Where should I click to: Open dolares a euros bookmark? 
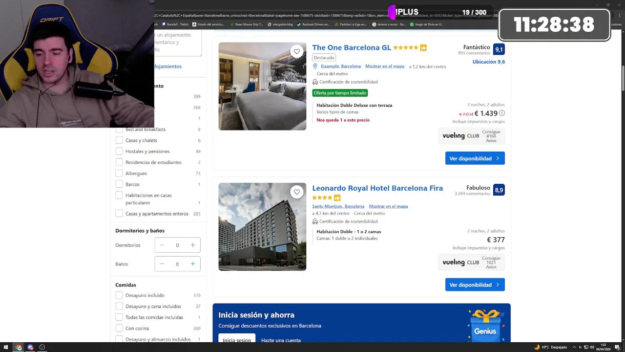389,24
